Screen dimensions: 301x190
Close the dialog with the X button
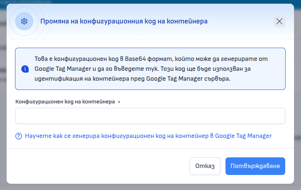tap(279, 21)
